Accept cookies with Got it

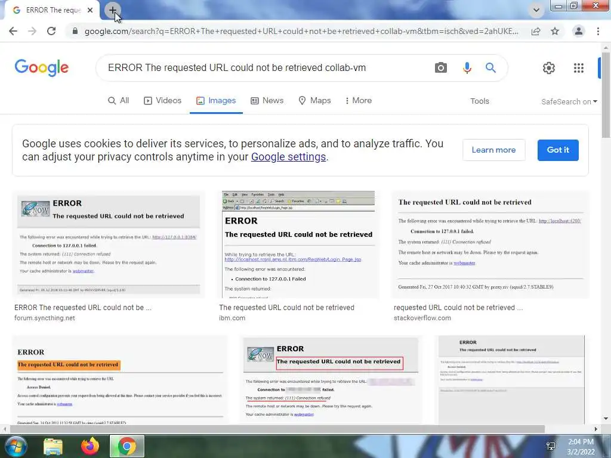click(x=558, y=150)
